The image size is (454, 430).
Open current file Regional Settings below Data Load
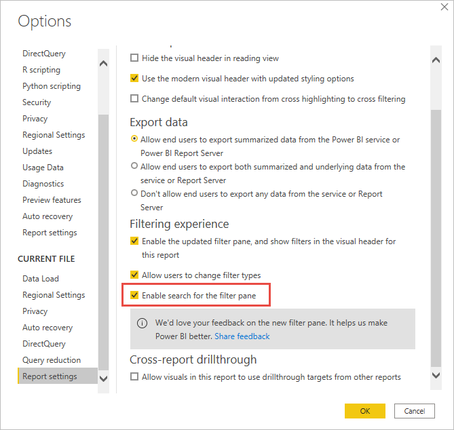(54, 295)
